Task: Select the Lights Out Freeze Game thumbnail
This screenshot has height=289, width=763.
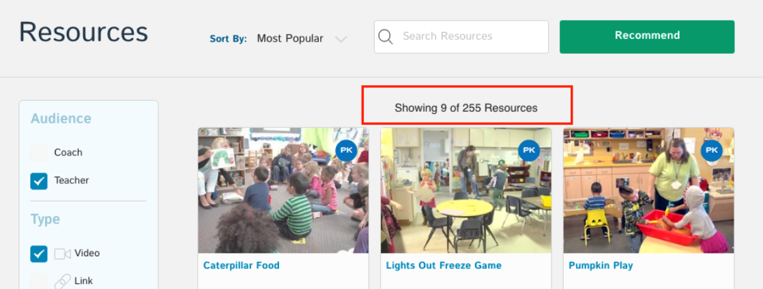Action: pyautogui.click(x=466, y=190)
